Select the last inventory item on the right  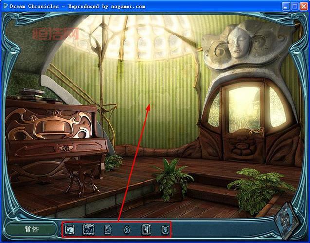[164, 228]
